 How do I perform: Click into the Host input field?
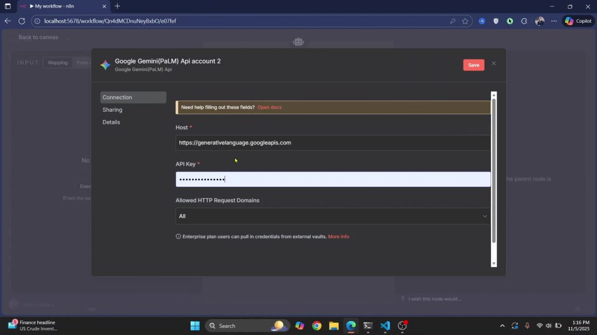(x=333, y=142)
